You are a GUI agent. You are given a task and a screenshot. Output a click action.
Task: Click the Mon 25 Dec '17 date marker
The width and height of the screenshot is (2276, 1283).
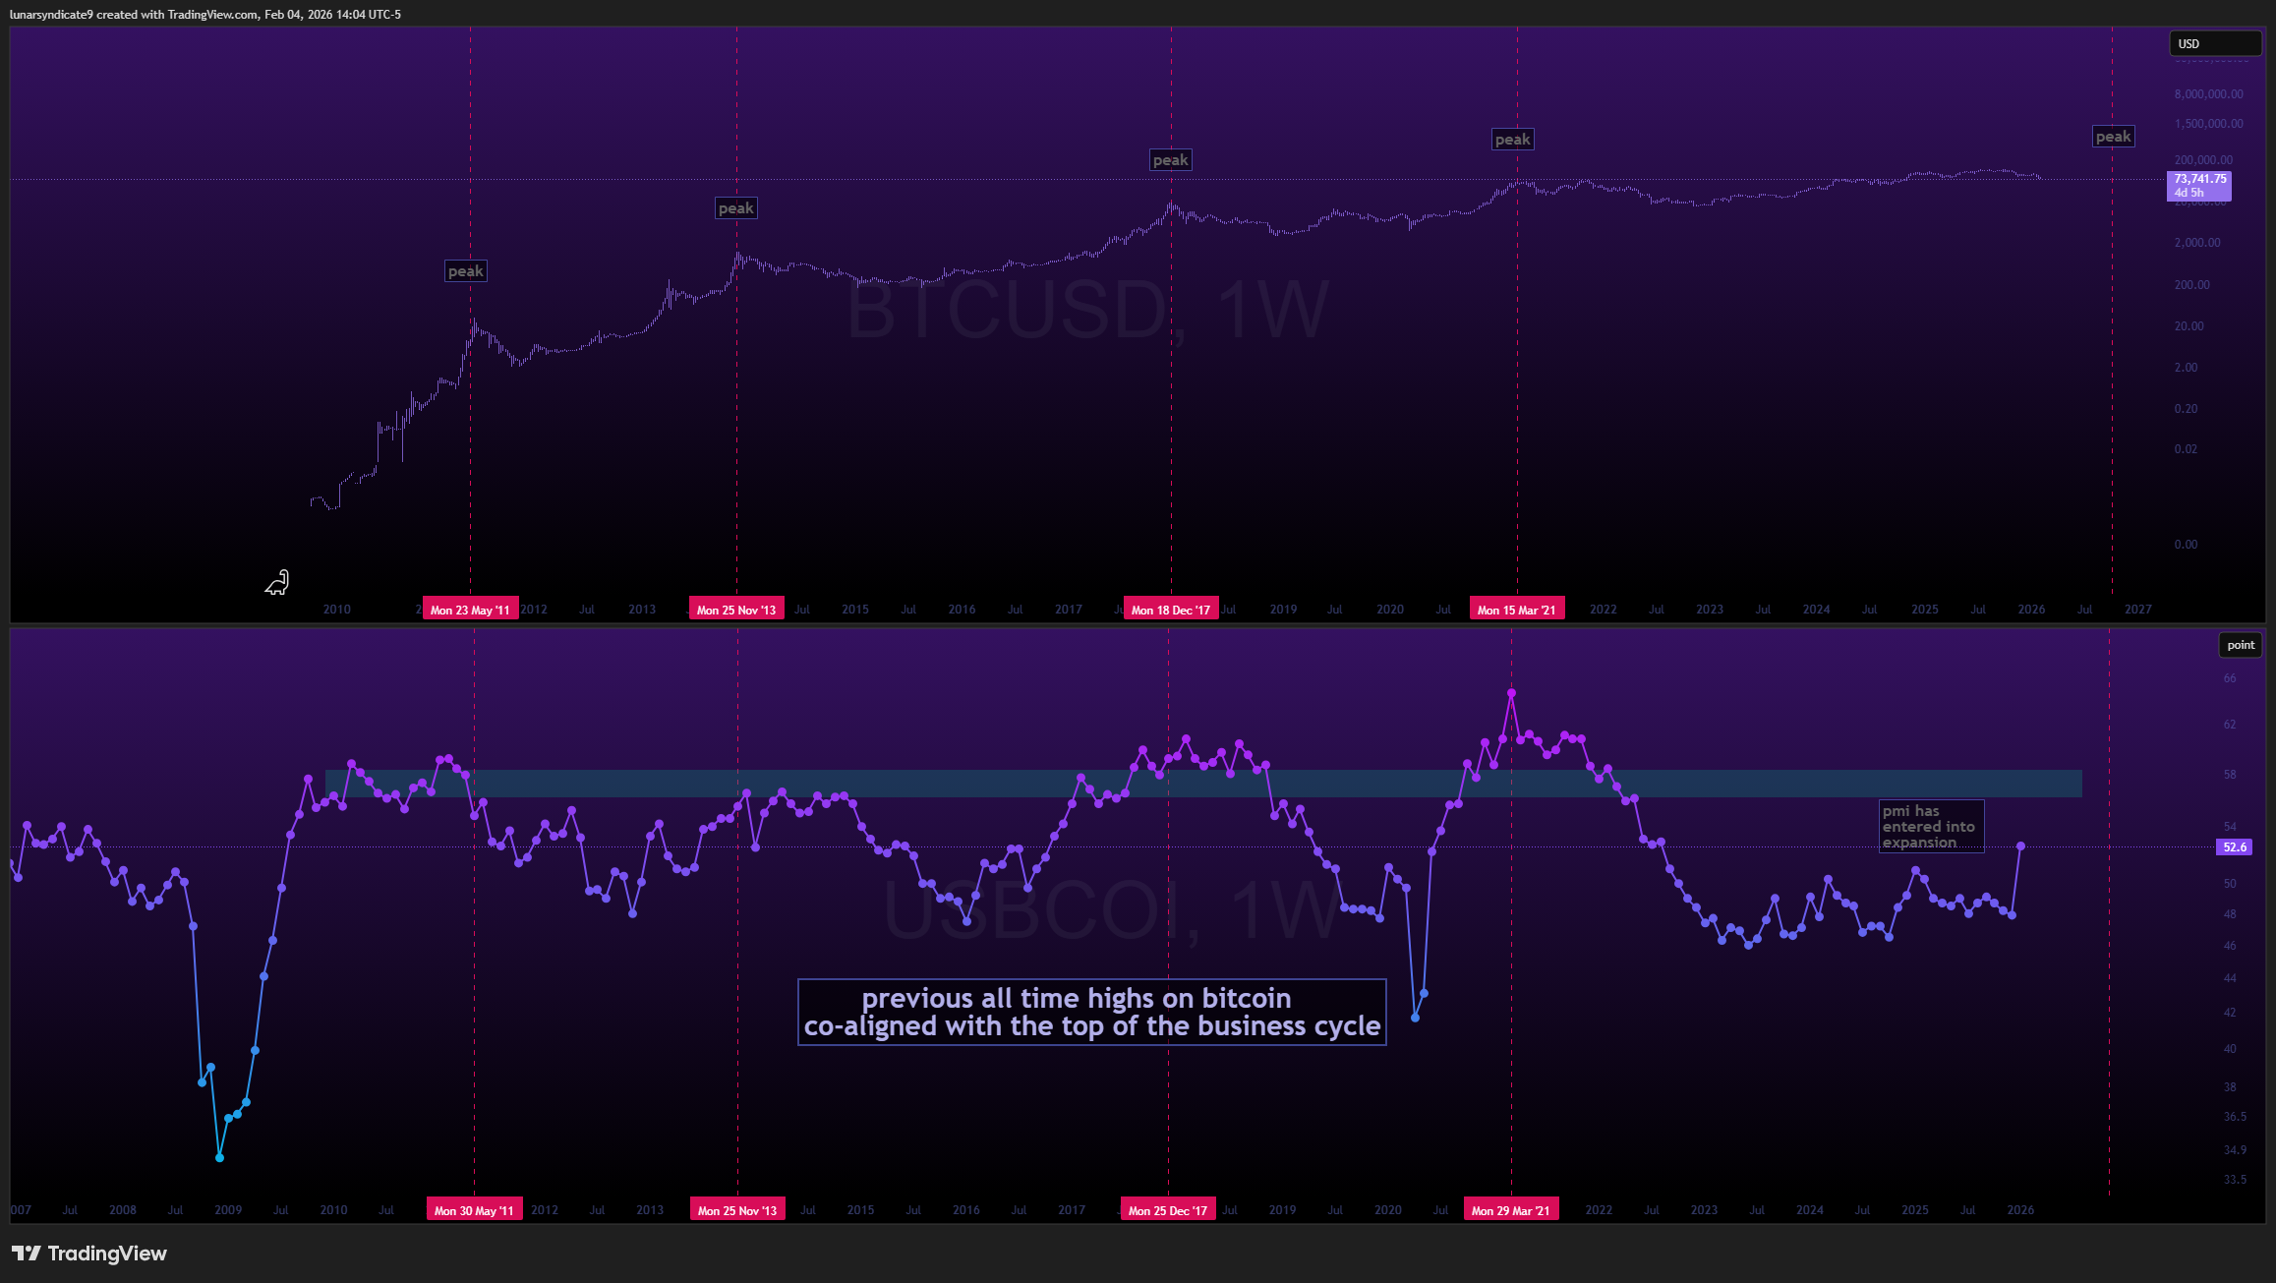(x=1168, y=1210)
